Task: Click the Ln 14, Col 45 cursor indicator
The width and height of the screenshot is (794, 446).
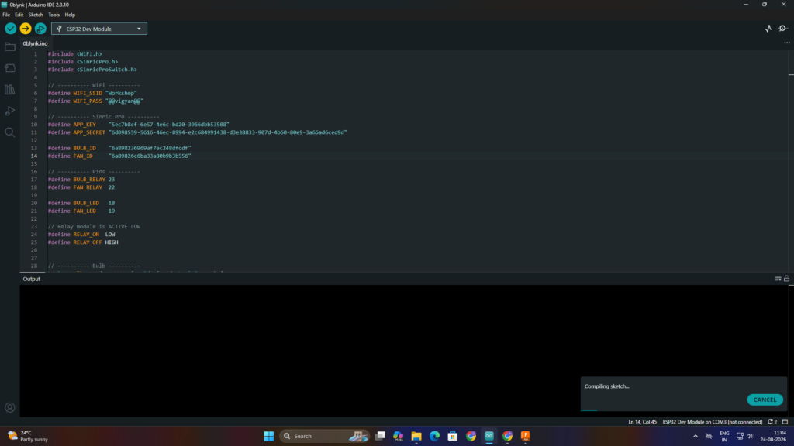Action: (642, 422)
